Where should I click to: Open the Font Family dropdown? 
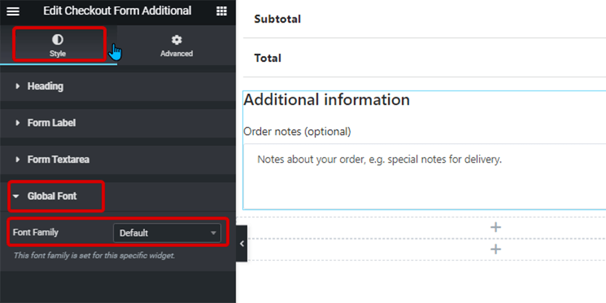tap(169, 233)
